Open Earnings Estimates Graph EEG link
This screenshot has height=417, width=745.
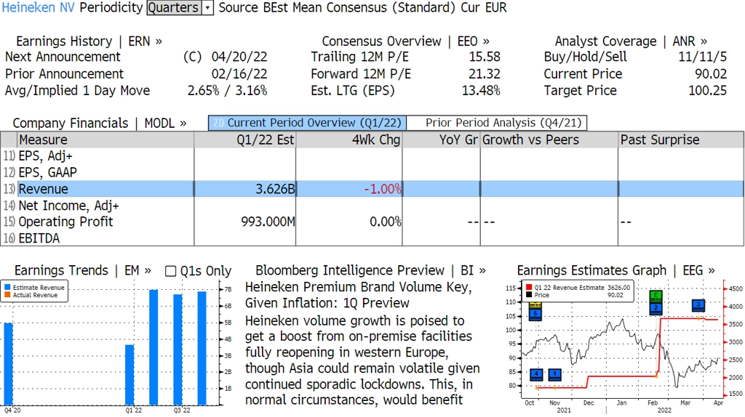click(x=615, y=270)
